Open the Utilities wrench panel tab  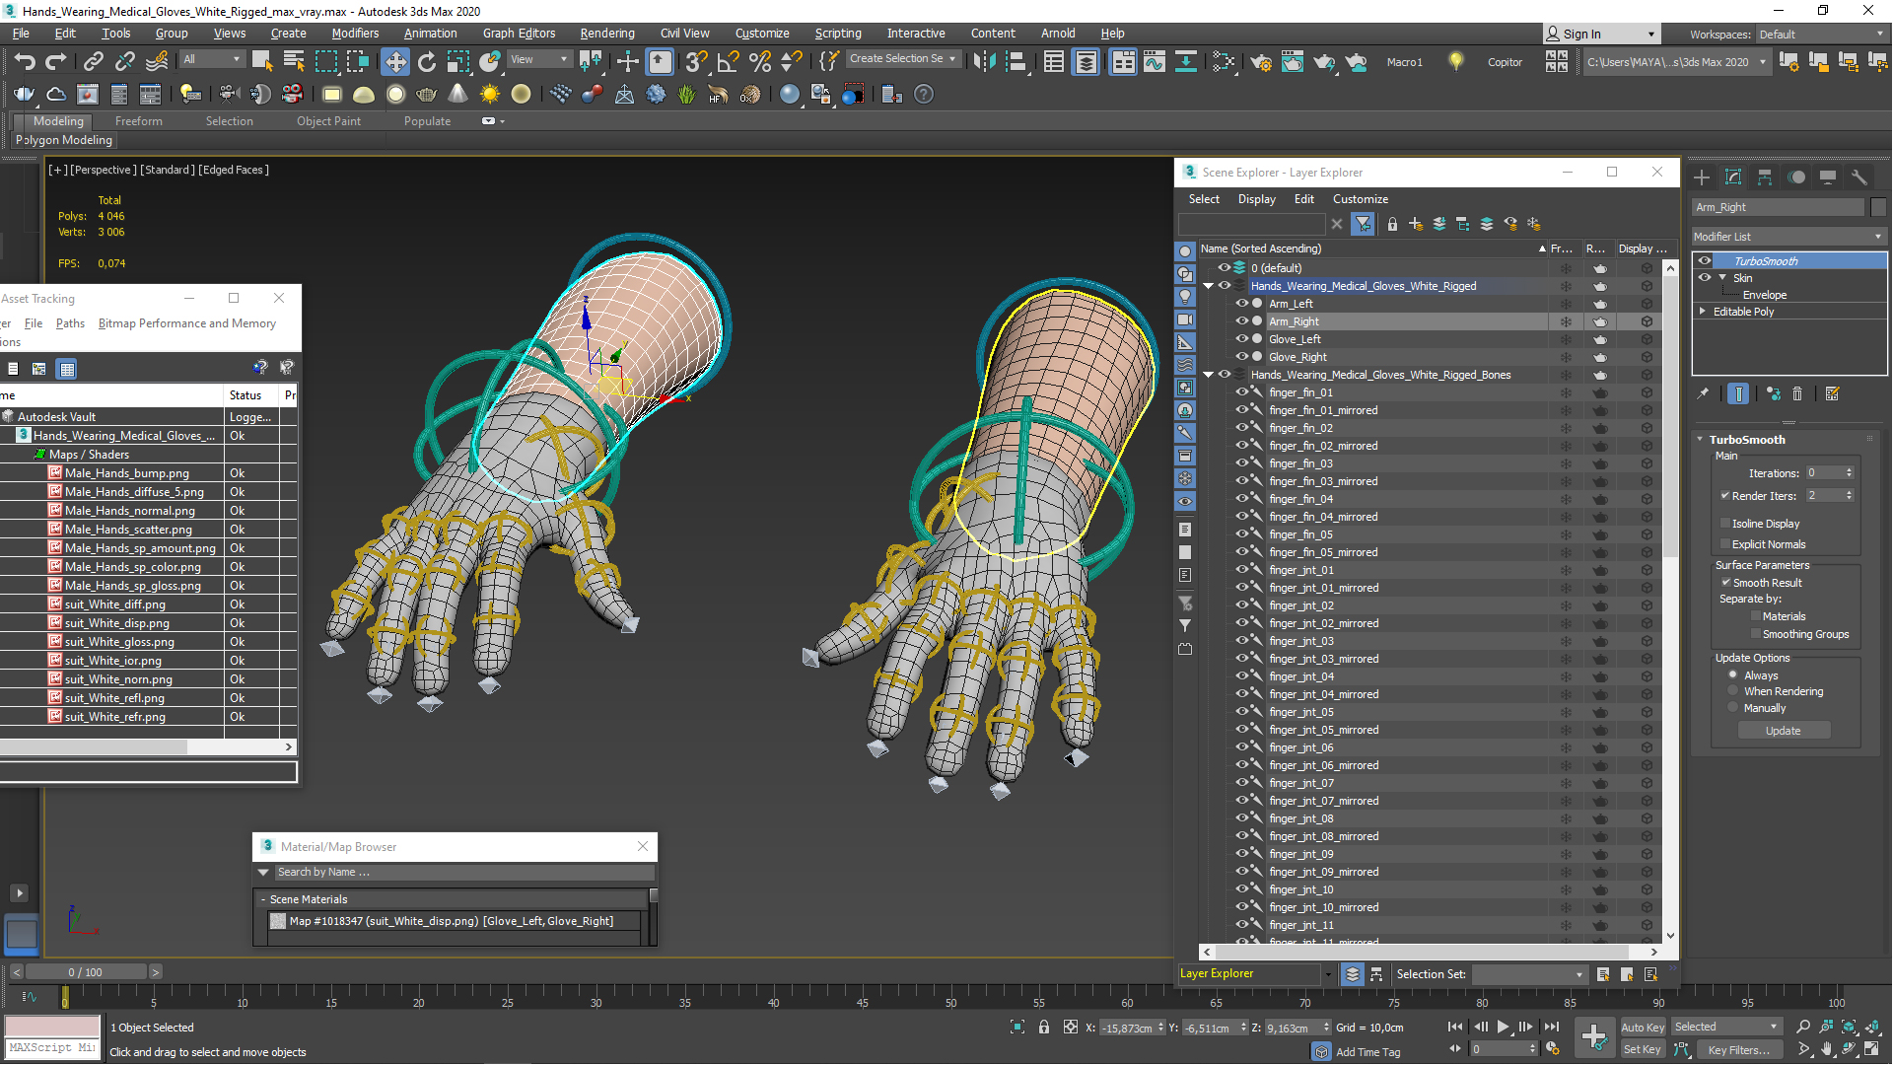pyautogui.click(x=1859, y=177)
